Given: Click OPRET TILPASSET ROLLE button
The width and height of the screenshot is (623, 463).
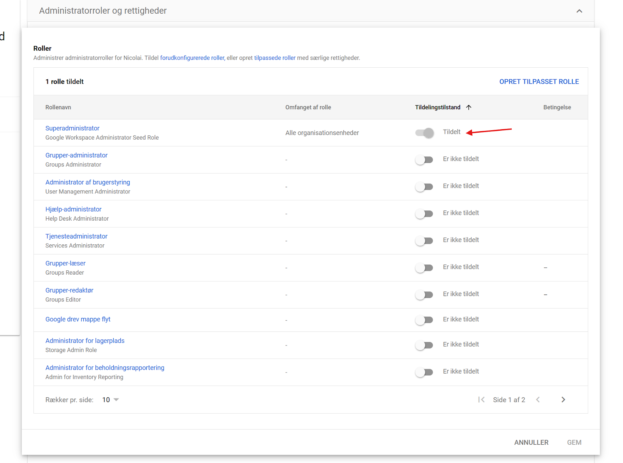Looking at the screenshot, I should (x=539, y=82).
